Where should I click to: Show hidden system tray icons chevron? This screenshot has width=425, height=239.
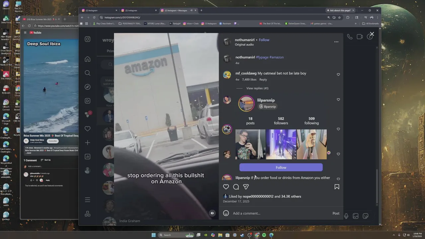pyautogui.click(x=394, y=235)
